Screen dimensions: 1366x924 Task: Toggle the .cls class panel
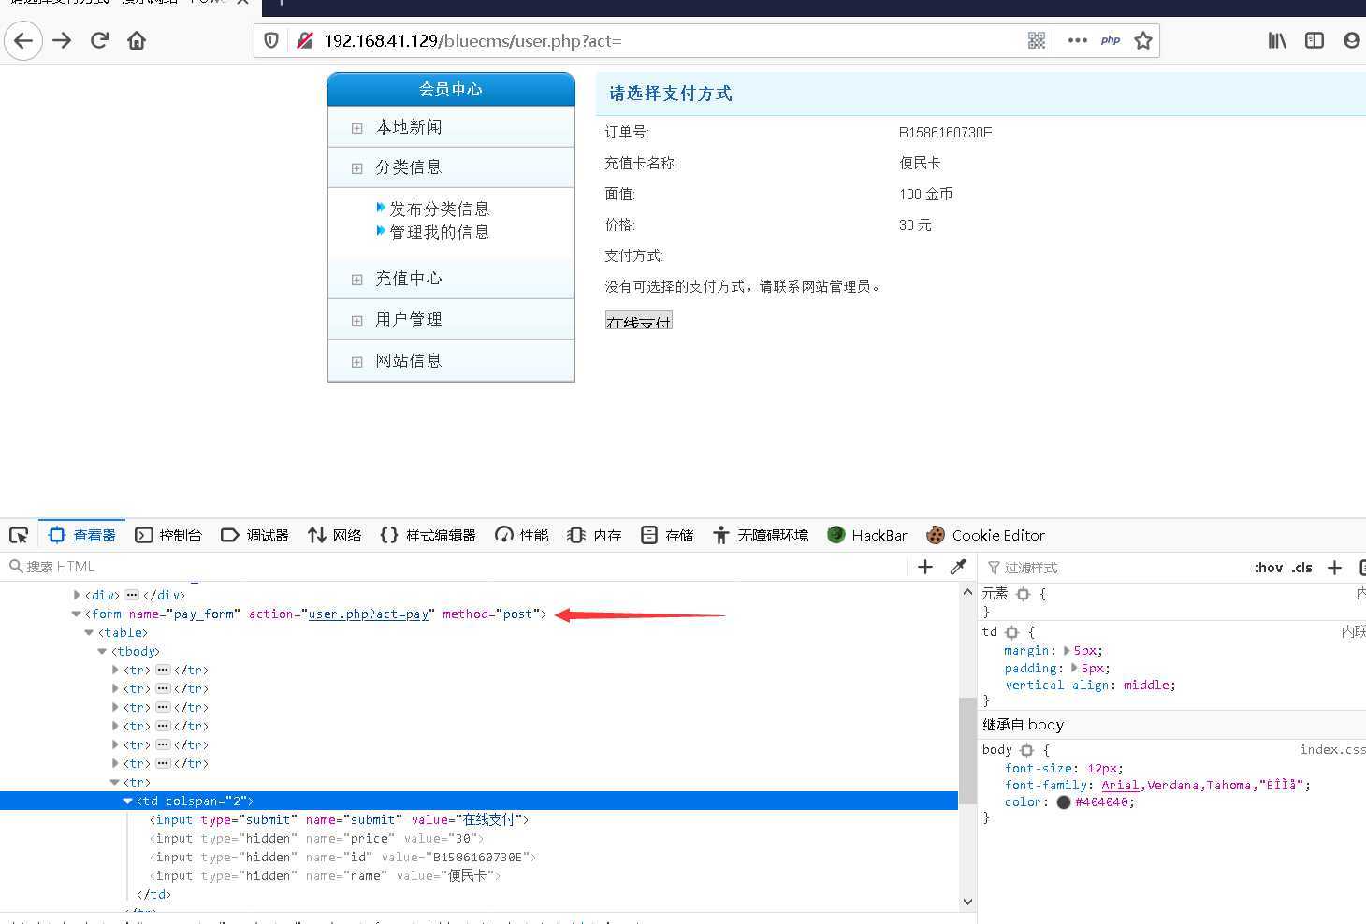tap(1301, 568)
